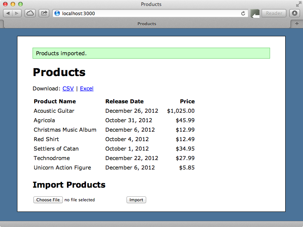Open the Downloads arrow icon
Screen dimensions: 303x227
[x=295, y=13]
